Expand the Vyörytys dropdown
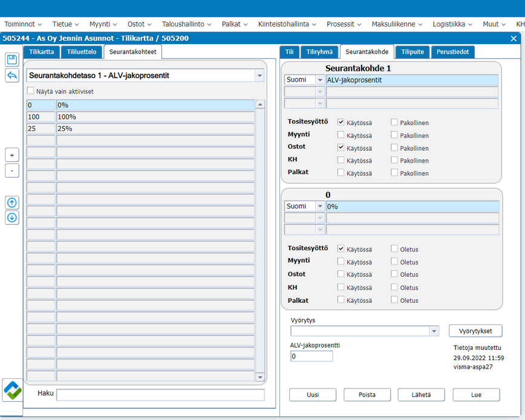525x420 pixels. point(434,331)
